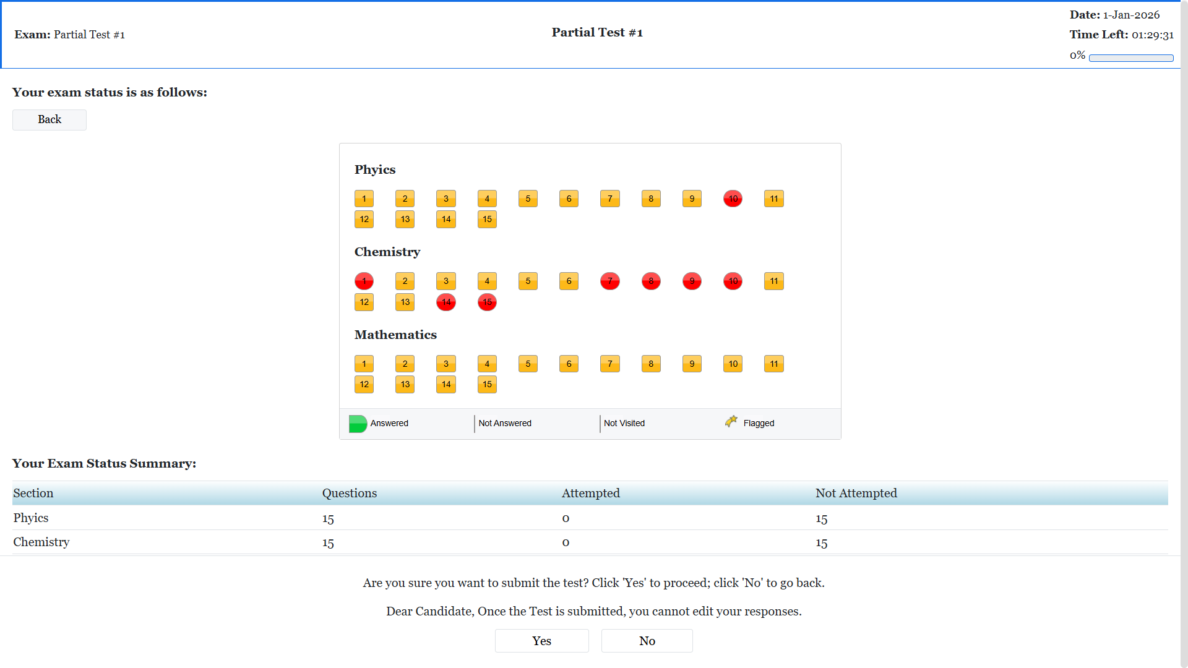Click the green Answered legend icon
Screen dimensions: 1188x668
(x=358, y=424)
